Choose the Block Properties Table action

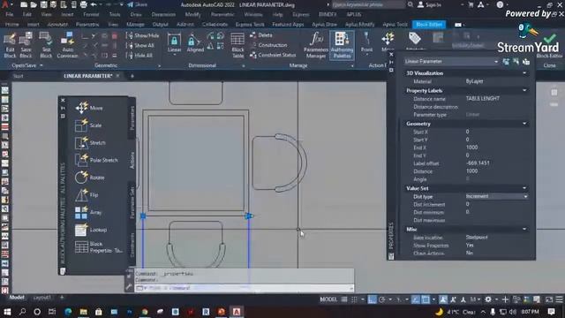tap(99, 247)
